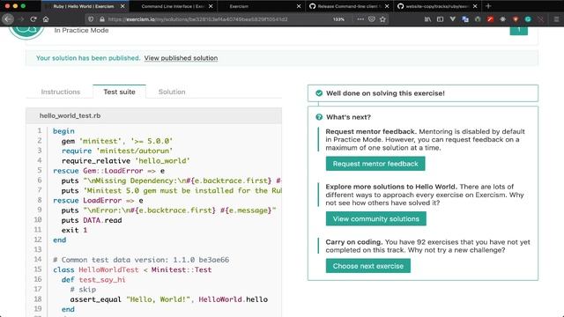The height and width of the screenshot is (317, 564).
Task: Click the assert_equal code line
Action: pos(168,299)
